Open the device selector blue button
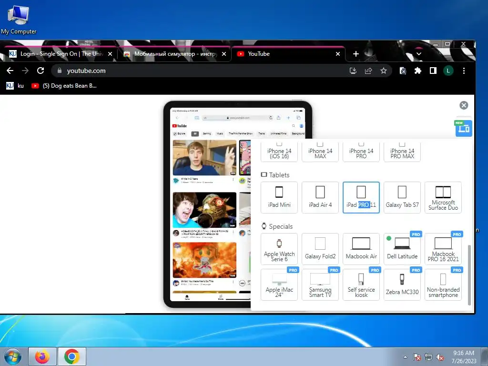 click(x=464, y=128)
